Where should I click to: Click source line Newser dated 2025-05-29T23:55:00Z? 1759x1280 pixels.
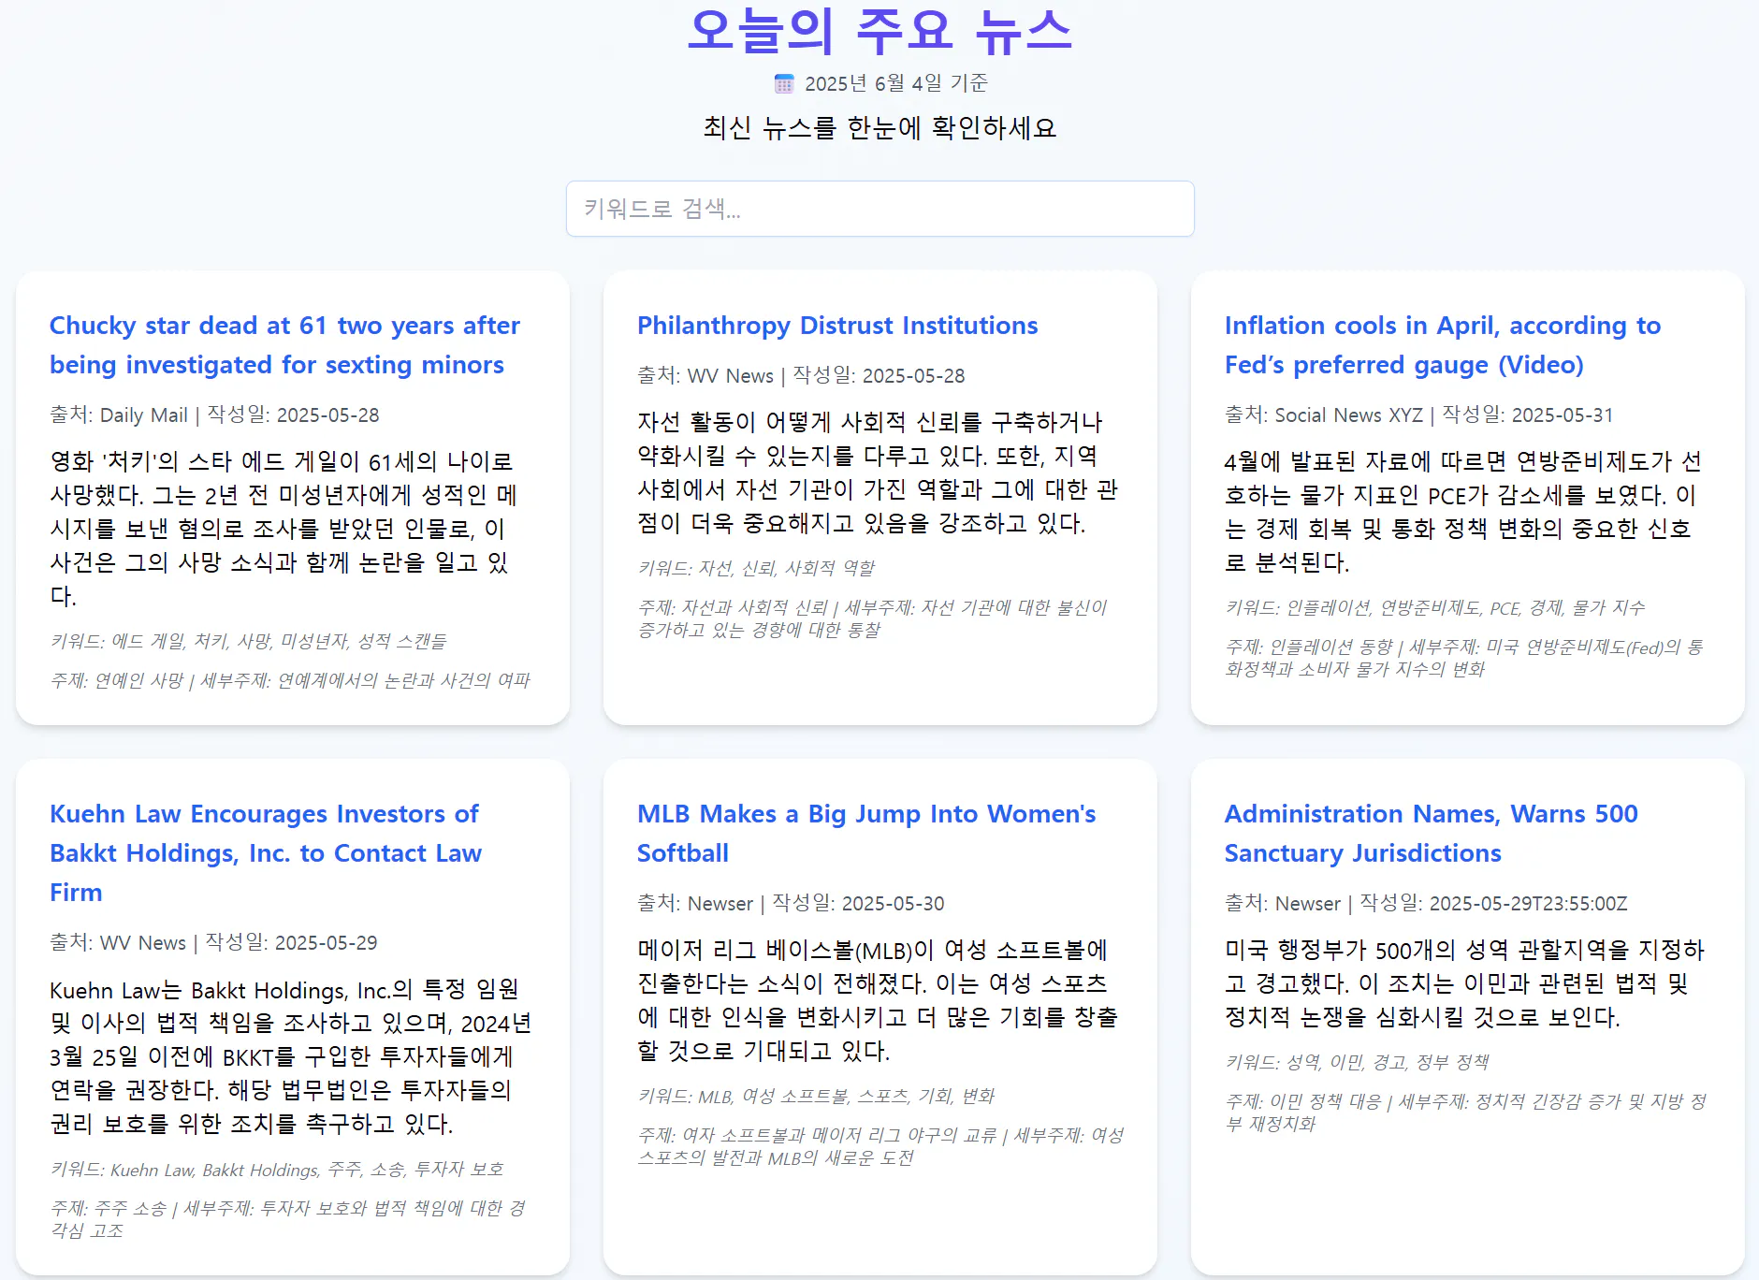[x=1426, y=904]
